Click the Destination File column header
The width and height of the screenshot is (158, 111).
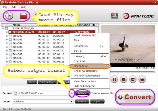85,25
